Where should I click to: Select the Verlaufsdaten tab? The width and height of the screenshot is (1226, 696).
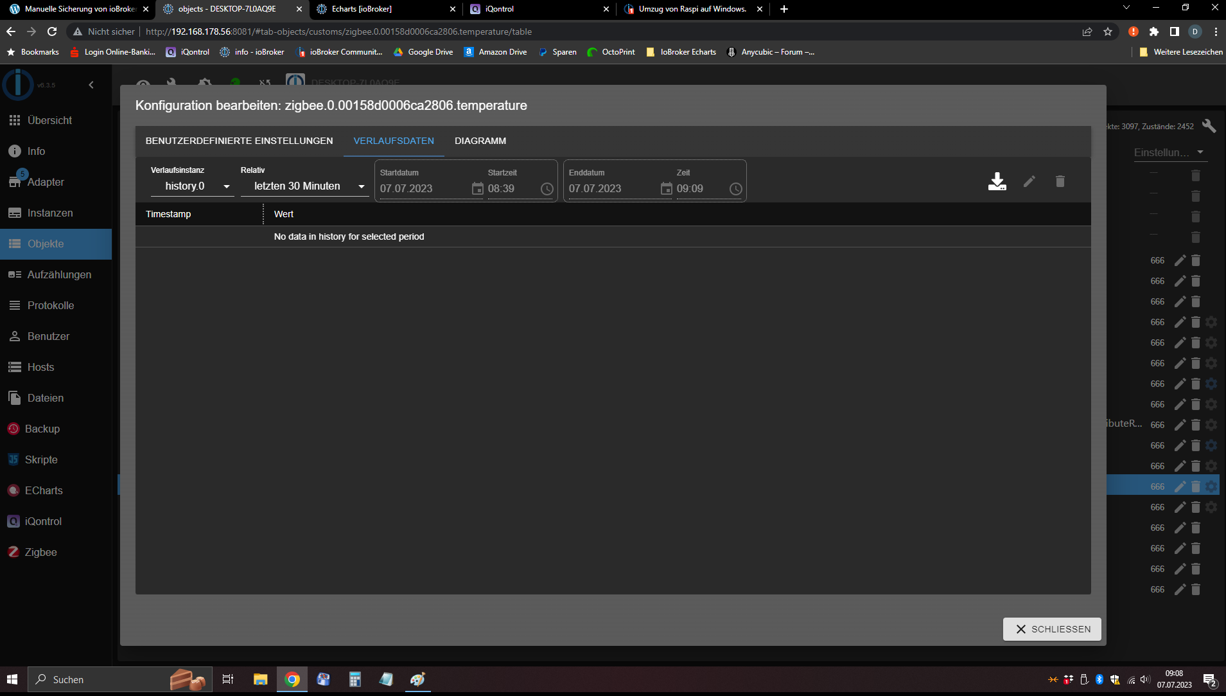(x=394, y=141)
